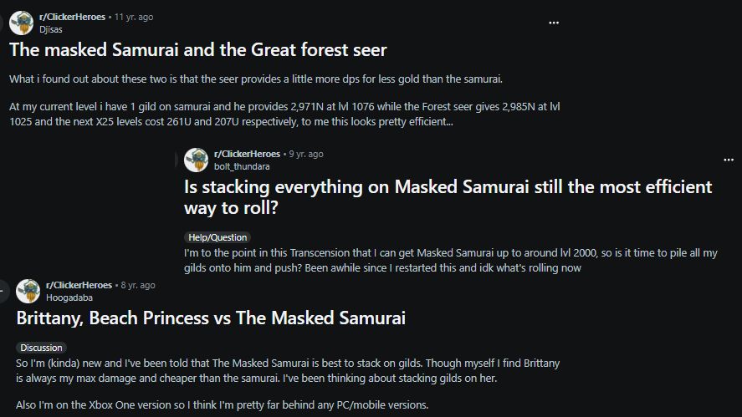Click the subreddit avatar on Djisas's post
Image resolution: width=742 pixels, height=417 pixels.
[21, 23]
